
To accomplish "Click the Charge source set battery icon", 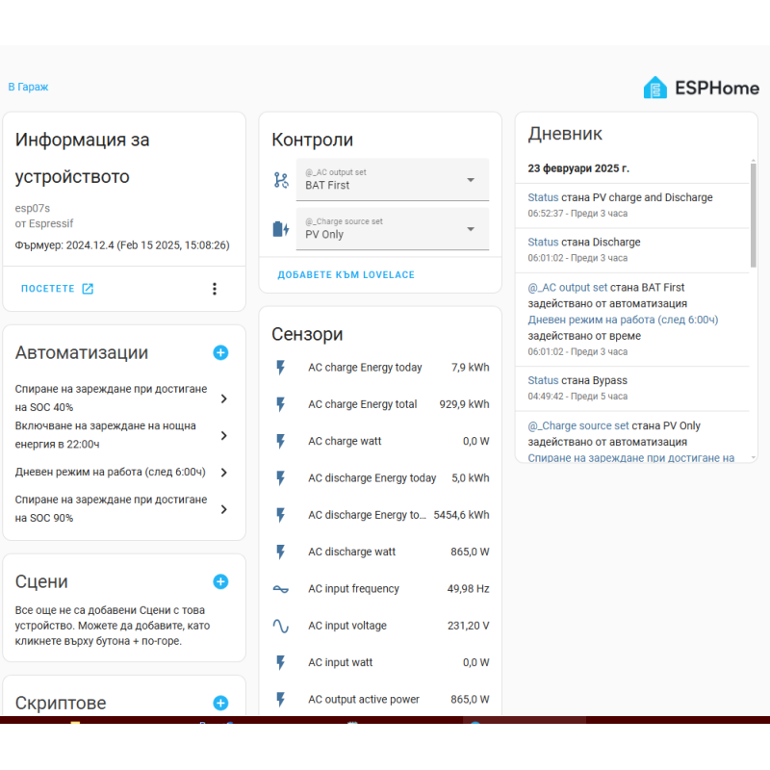I will pos(280,228).
